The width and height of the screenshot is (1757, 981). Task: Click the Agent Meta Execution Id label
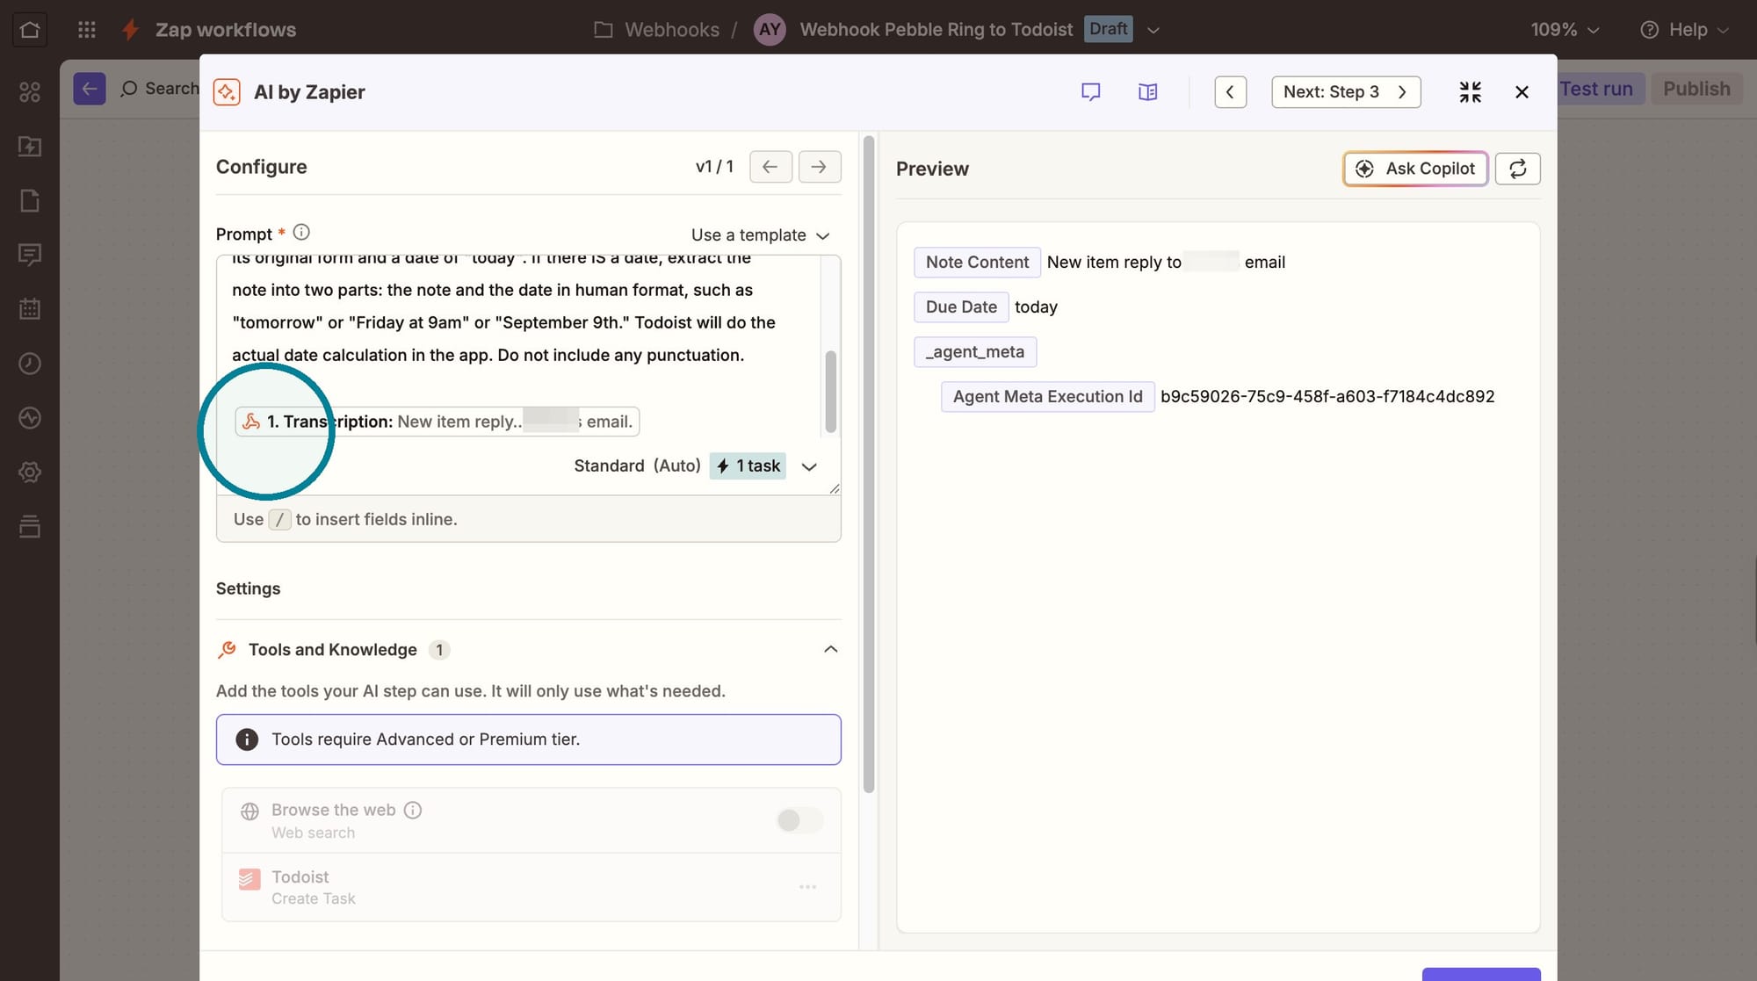click(x=1047, y=396)
